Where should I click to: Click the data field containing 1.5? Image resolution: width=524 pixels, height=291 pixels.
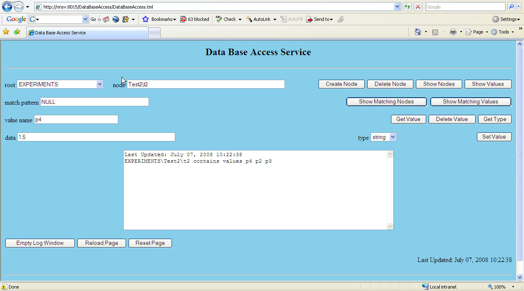click(x=96, y=137)
